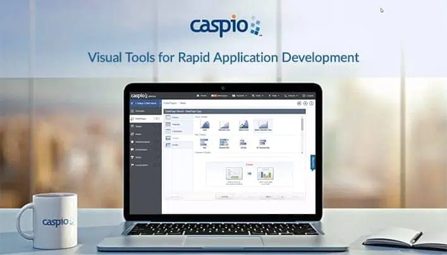The width and height of the screenshot is (447, 255).
Task: Click the chart type list vertical scrollbar
Action: pyautogui.click(x=302, y=124)
